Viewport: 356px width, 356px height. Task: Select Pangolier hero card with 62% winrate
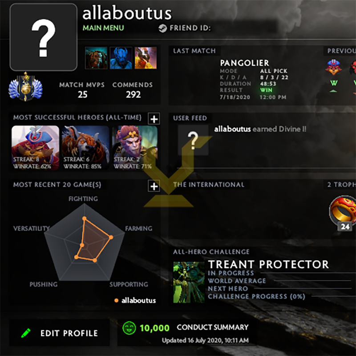(x=35, y=148)
